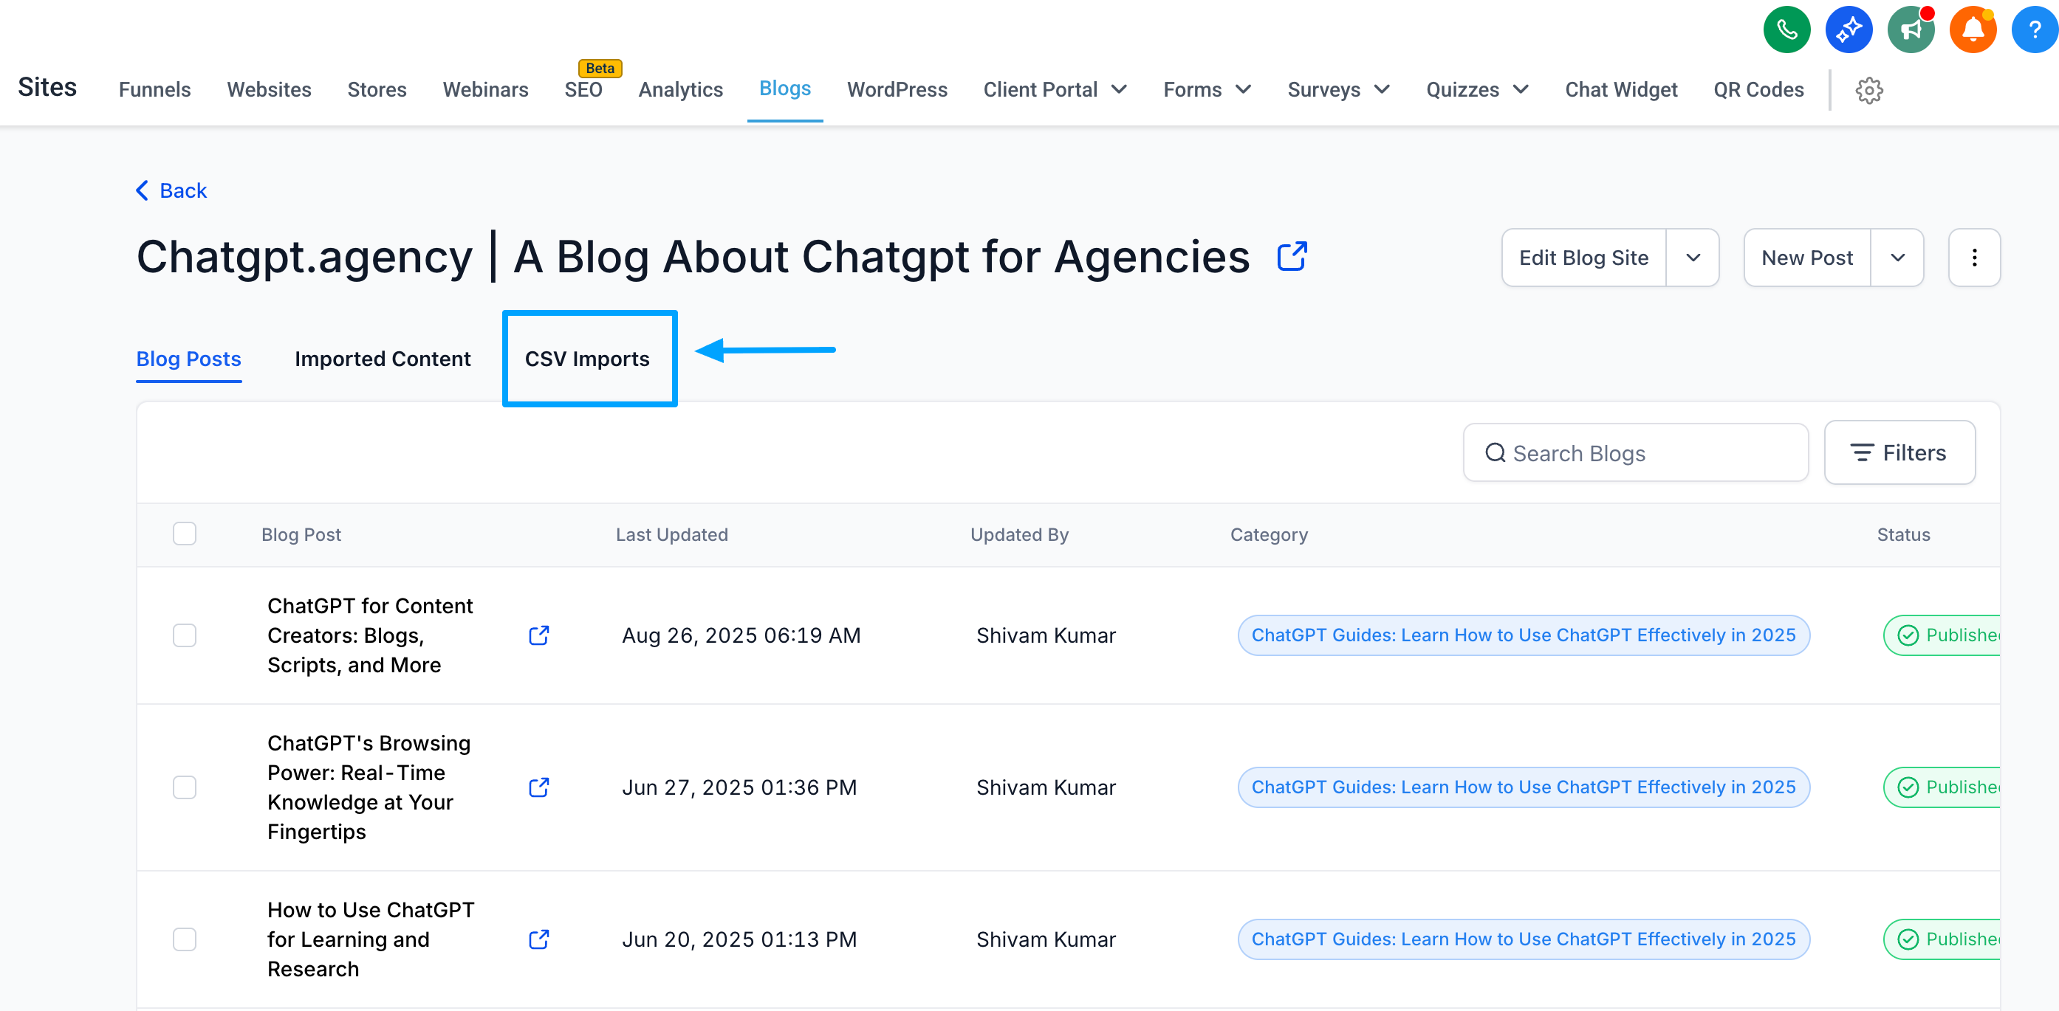The height and width of the screenshot is (1011, 2059).
Task: Open 'How to Use ChatGPT for Learning and Research' title
Action: pyautogui.click(x=371, y=939)
